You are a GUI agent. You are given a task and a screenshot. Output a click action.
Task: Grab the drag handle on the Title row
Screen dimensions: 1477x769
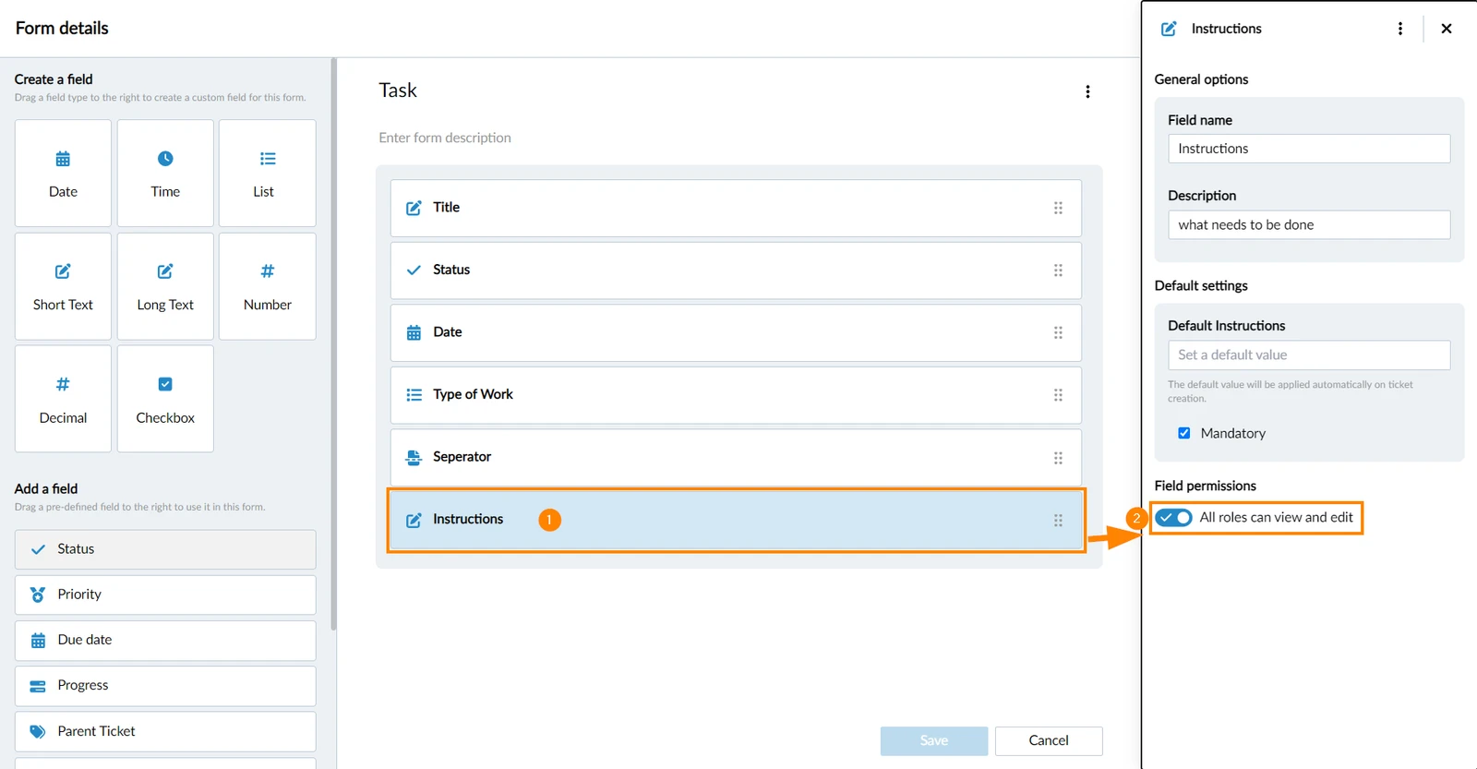(1058, 208)
